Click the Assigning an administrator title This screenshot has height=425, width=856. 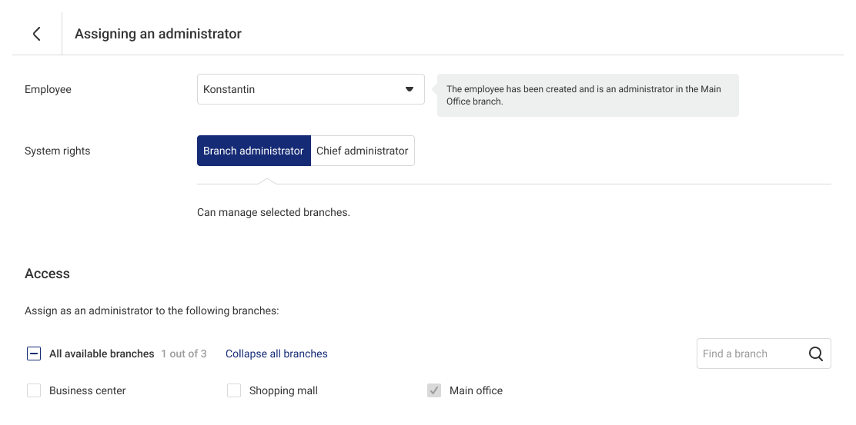pos(158,34)
